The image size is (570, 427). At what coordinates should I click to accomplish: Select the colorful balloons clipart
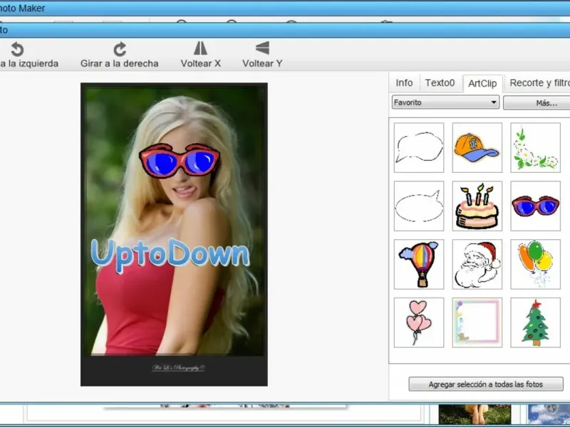pyautogui.click(x=535, y=264)
